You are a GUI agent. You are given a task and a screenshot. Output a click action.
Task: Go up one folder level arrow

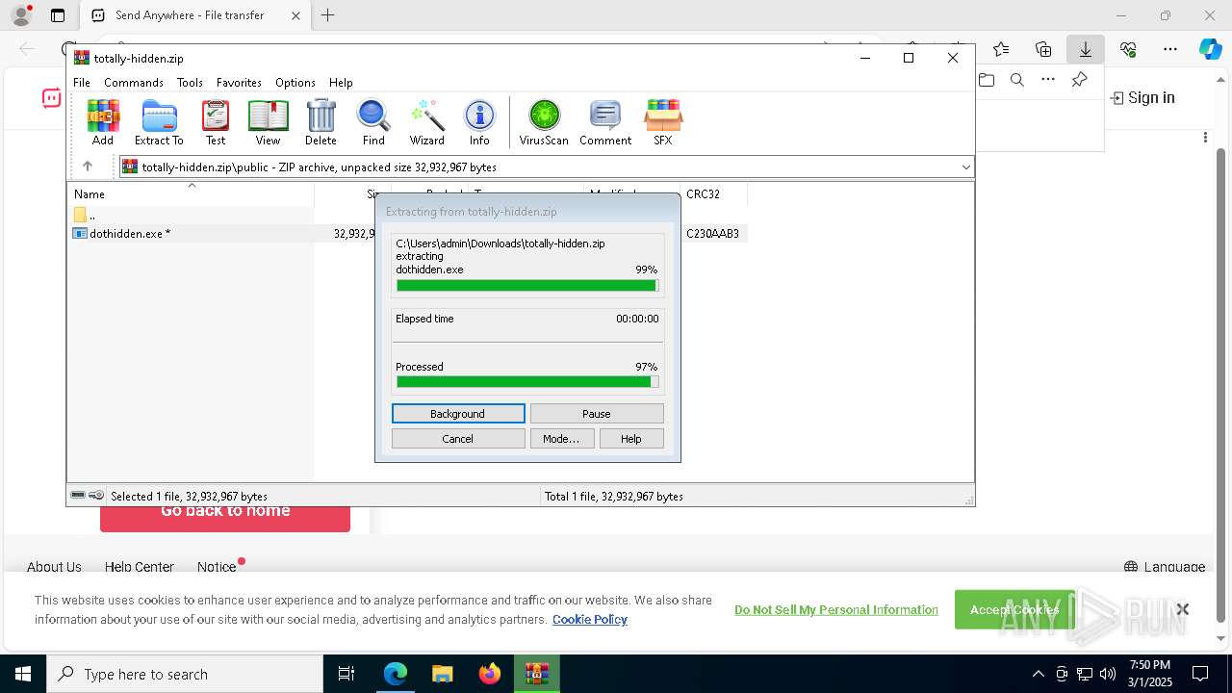point(87,167)
